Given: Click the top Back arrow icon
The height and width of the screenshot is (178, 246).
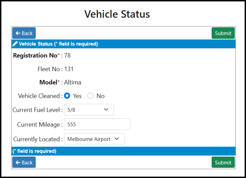Looking at the screenshot, I should [x=18, y=33].
